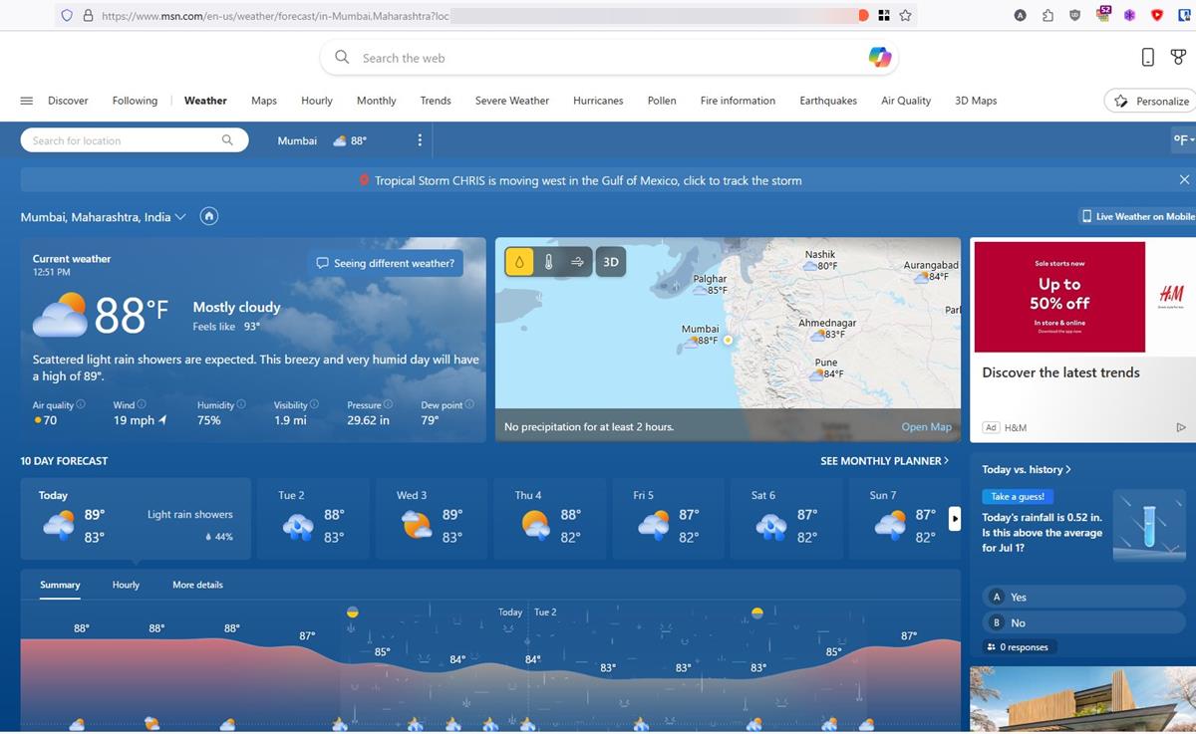Viewport: 1196px width, 734px height.
Task: Dismiss the tropical storm alert banner
Action: coord(1184,180)
